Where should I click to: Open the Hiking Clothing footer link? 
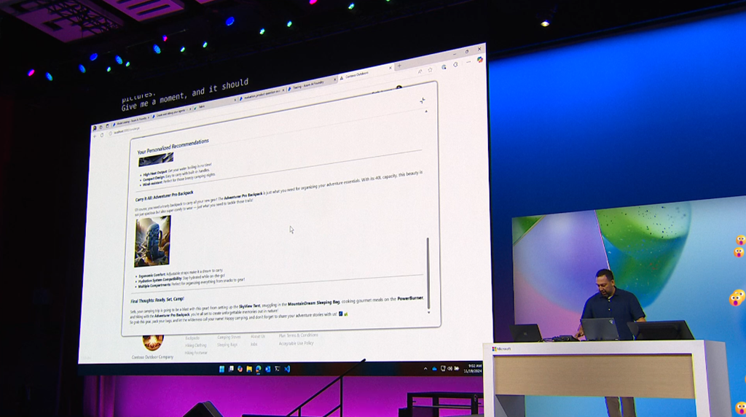pyautogui.click(x=196, y=346)
